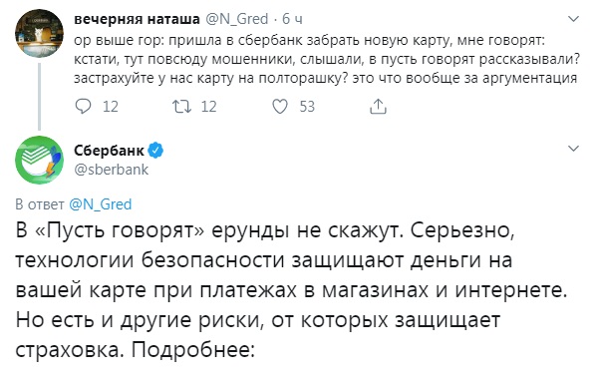Viewport: 594px width, 386px height.
Task: Open the вечерняя наташа profile avatar
Action: pyautogui.click(x=39, y=34)
